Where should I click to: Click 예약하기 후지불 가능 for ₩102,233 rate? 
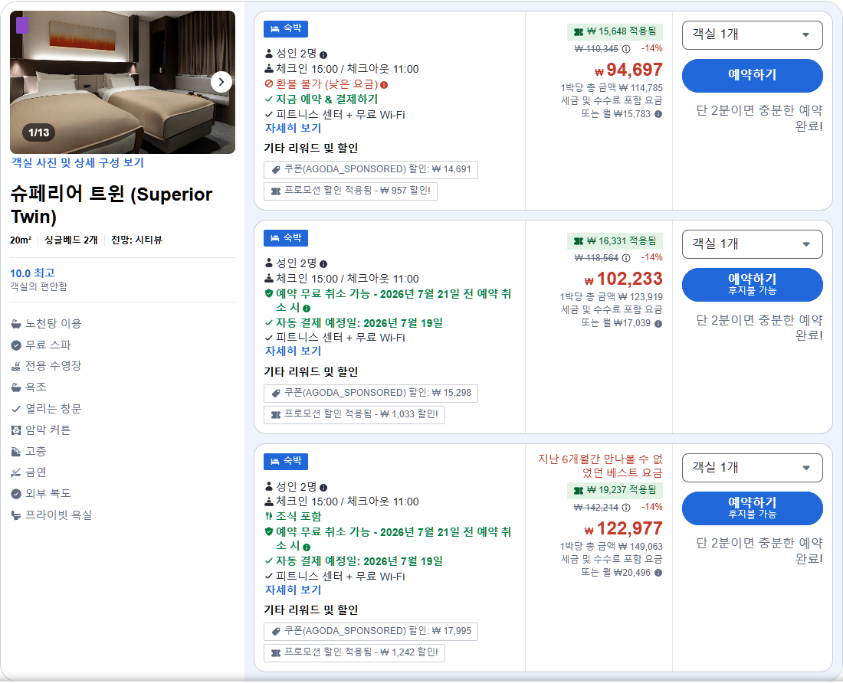point(752,285)
